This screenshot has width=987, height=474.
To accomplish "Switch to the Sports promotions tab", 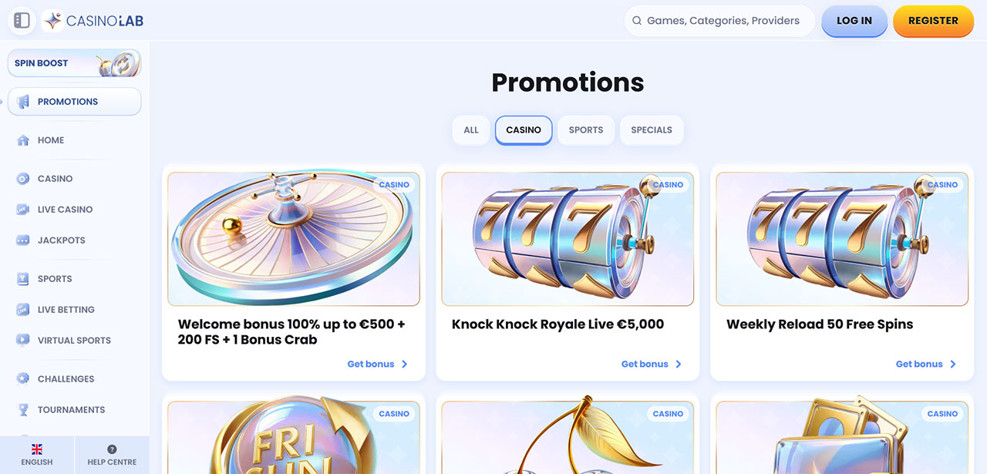I will [x=586, y=130].
